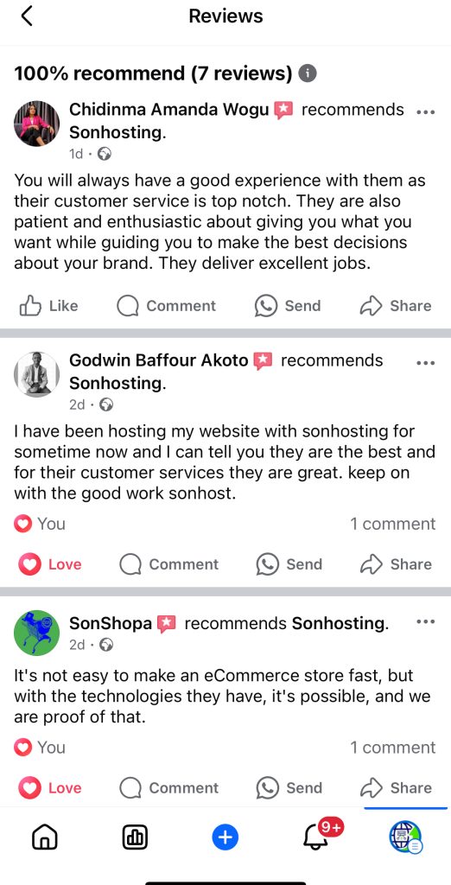
Task: Toggle Love reaction on SonShopa's review
Action: point(49,788)
